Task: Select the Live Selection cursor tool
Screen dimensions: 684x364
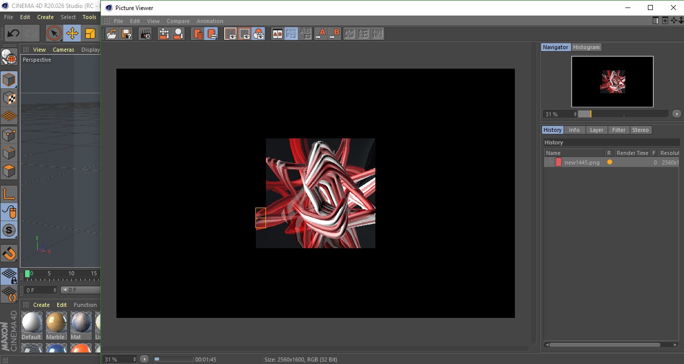Action: (x=54, y=34)
